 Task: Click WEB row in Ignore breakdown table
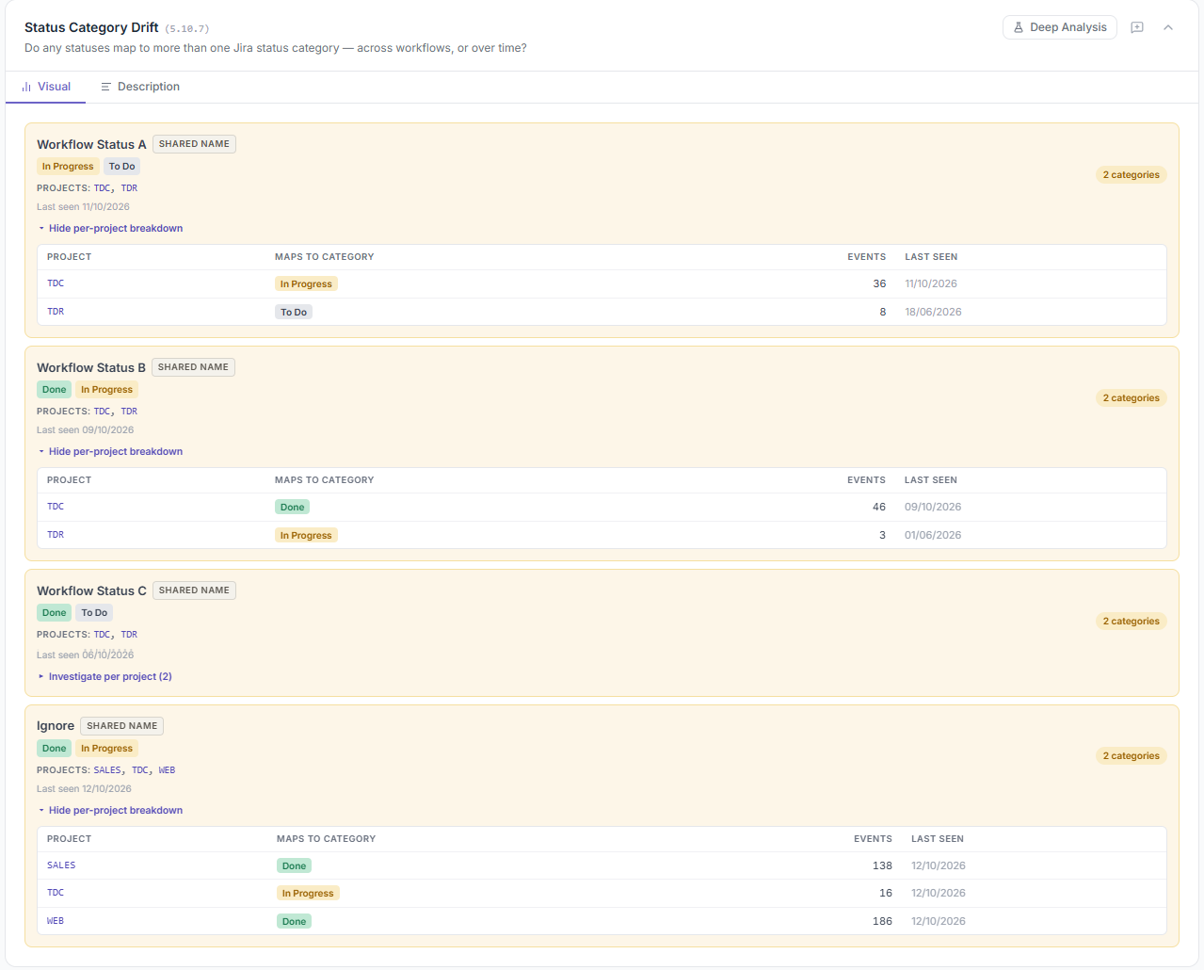point(602,921)
